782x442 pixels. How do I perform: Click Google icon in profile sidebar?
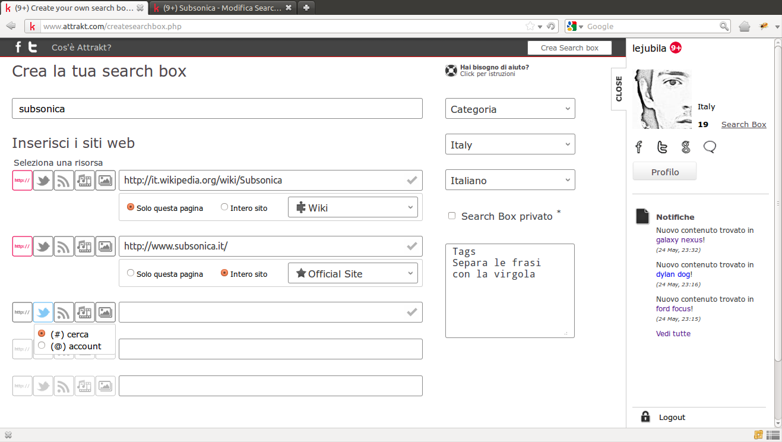coord(686,147)
